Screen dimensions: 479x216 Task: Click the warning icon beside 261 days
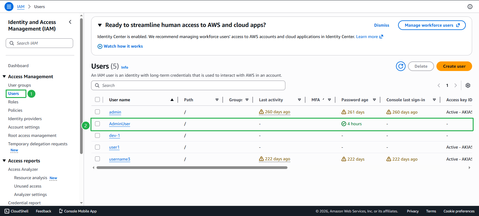pos(344,112)
